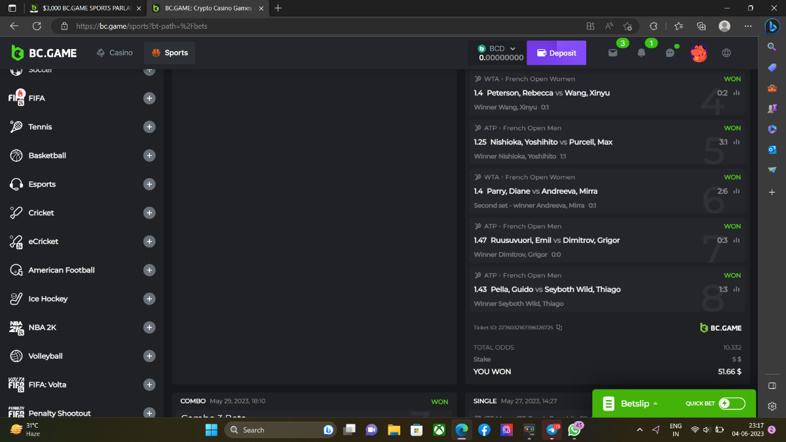Toggle the Quick Bet switch
Viewport: 786px width, 442px height.
[x=731, y=403]
